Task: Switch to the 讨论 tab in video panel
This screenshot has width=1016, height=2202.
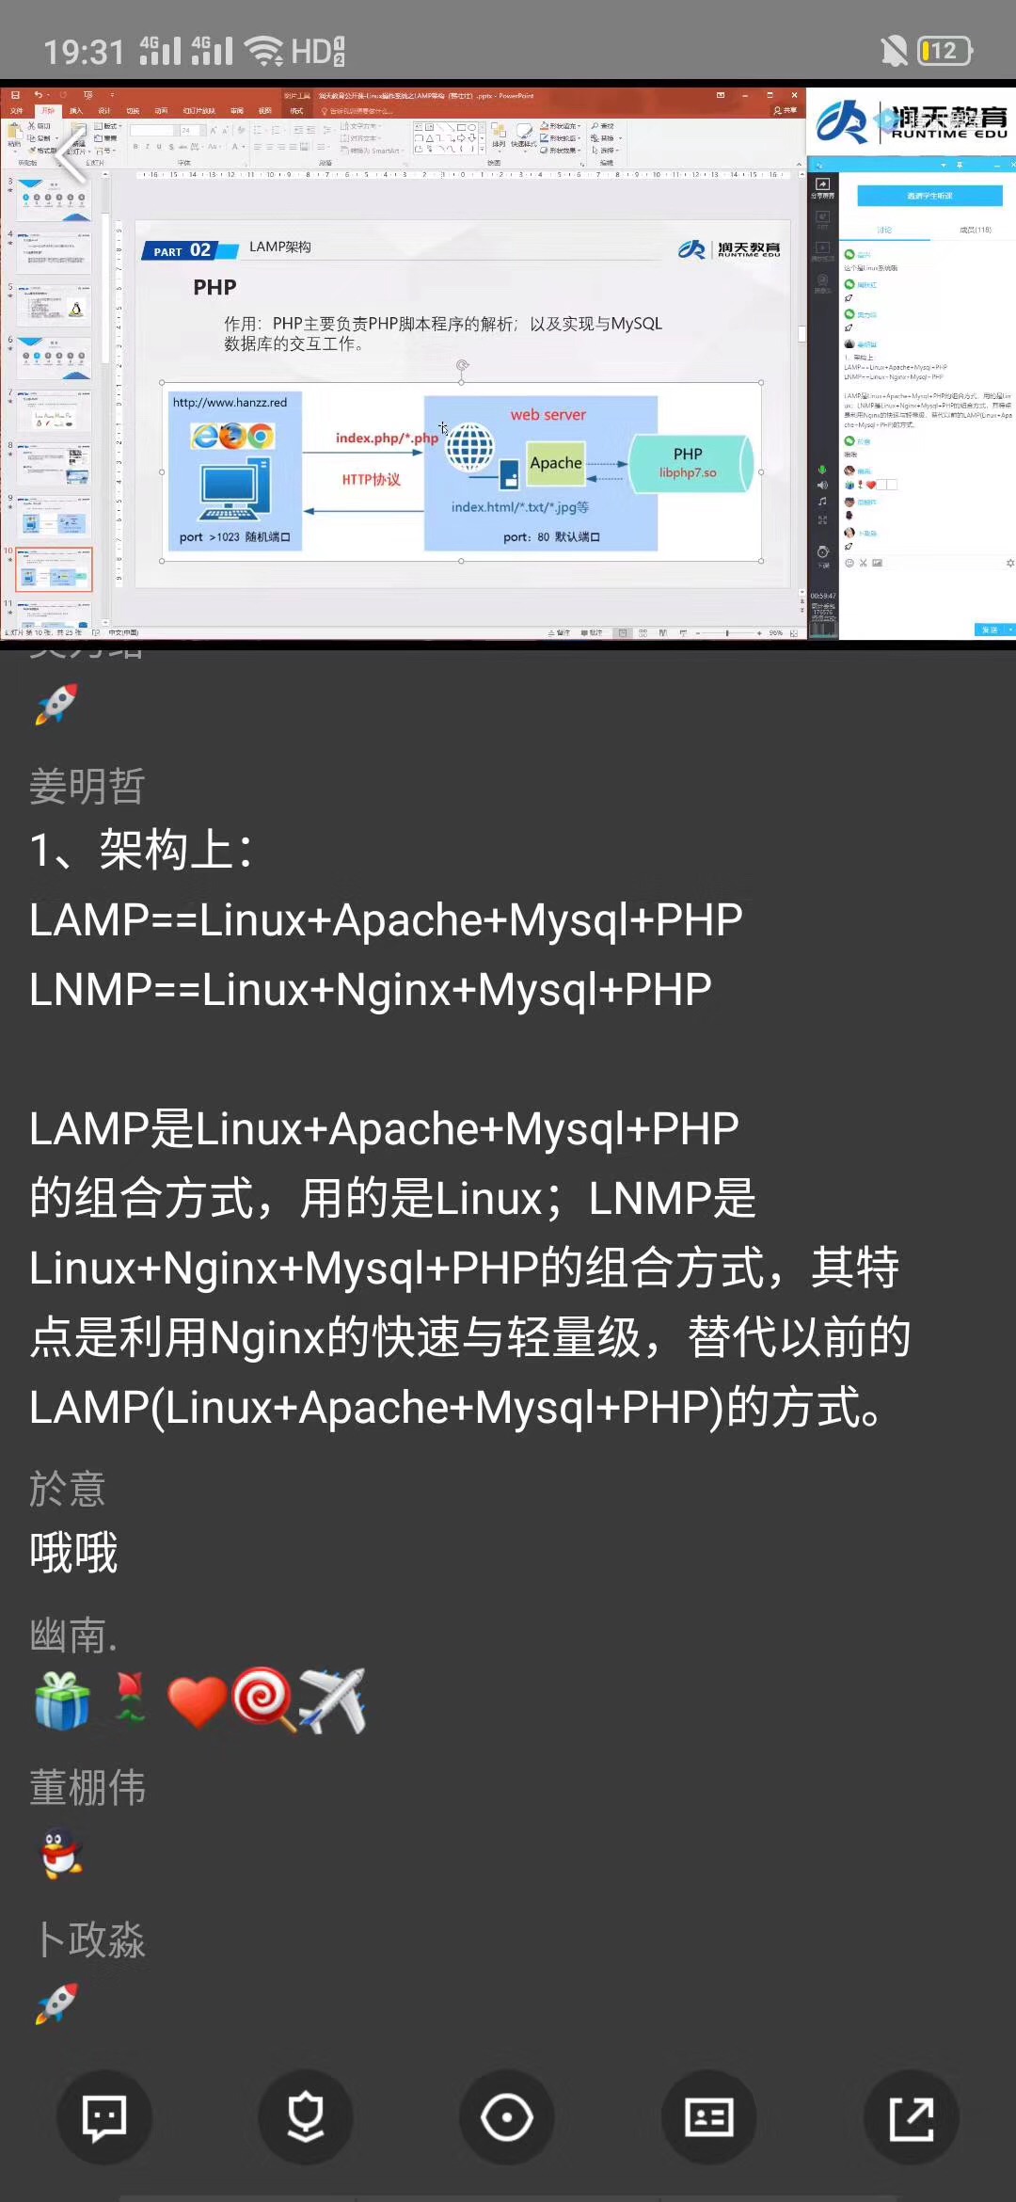Action: pos(884,230)
